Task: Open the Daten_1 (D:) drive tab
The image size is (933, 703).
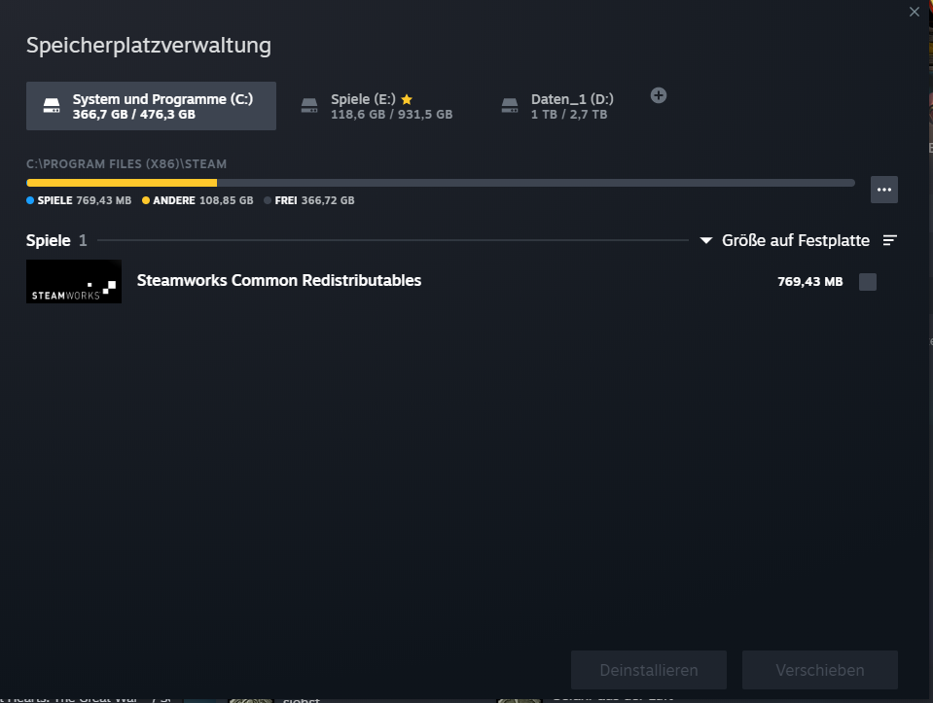Action: [x=558, y=106]
